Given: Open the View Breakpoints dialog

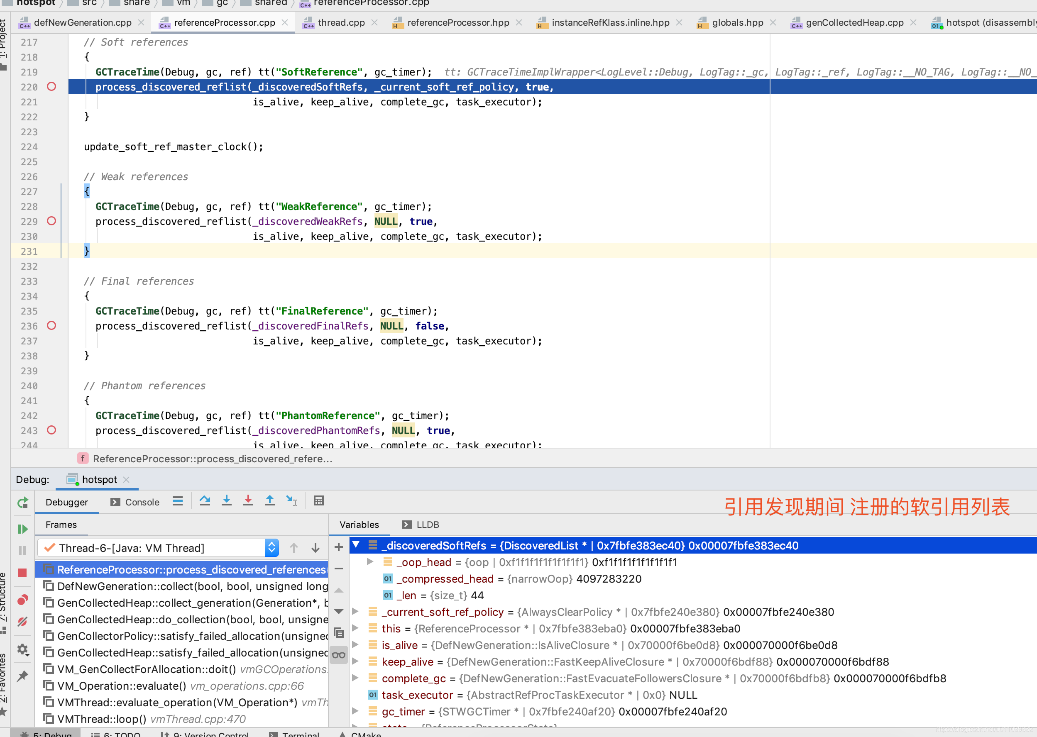Looking at the screenshot, I should point(22,600).
